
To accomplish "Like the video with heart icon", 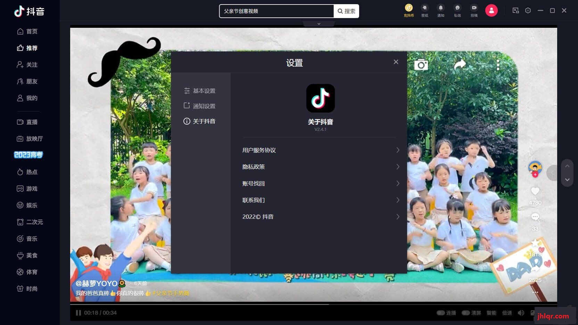I will 535,191.
